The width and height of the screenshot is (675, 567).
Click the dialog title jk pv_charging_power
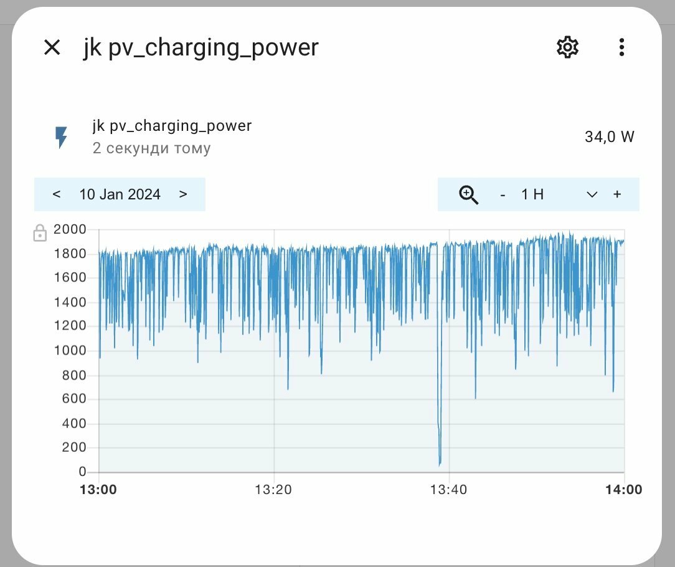(x=201, y=47)
